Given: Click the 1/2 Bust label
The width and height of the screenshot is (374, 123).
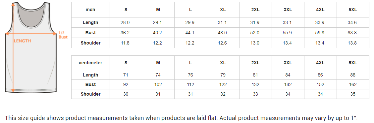Looking at the screenshot, I should [63, 35].
